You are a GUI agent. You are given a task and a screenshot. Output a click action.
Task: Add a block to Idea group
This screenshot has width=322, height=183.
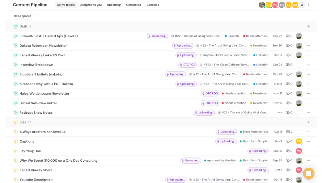(x=308, y=122)
